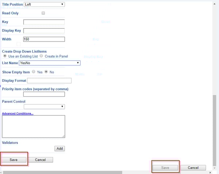Click the Save button below Validators

click(x=14, y=160)
